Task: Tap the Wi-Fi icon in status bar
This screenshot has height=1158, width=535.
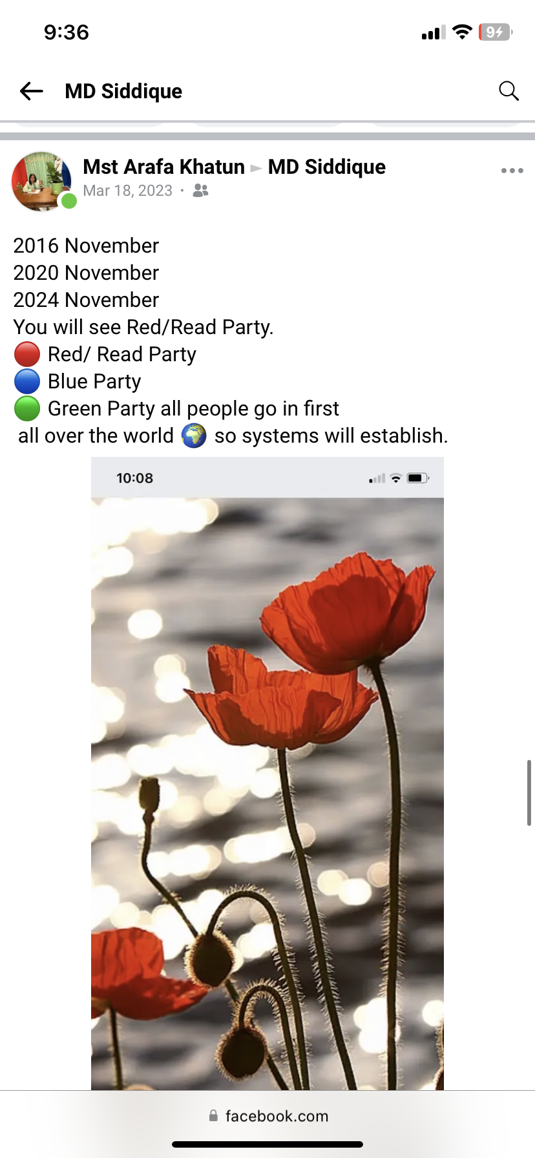Action: coord(462,32)
